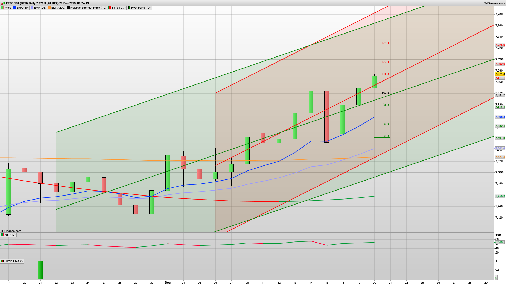Click the 29 date label at axis end
This screenshot has height=285, width=506.
[x=486, y=283]
